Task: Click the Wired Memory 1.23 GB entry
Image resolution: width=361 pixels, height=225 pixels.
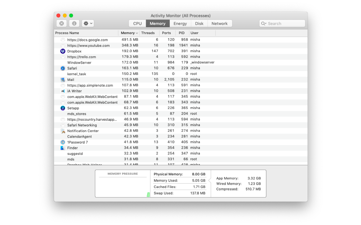Action: (x=238, y=184)
